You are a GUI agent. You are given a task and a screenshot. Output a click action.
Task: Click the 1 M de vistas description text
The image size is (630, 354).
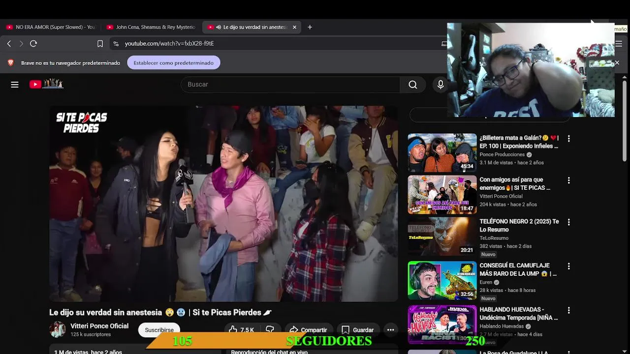click(x=88, y=352)
